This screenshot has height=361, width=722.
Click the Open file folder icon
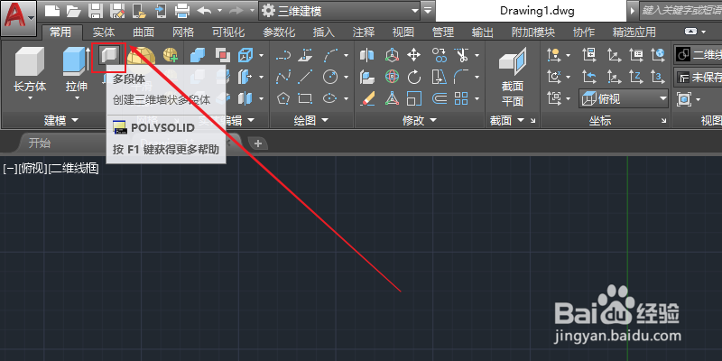[74, 11]
